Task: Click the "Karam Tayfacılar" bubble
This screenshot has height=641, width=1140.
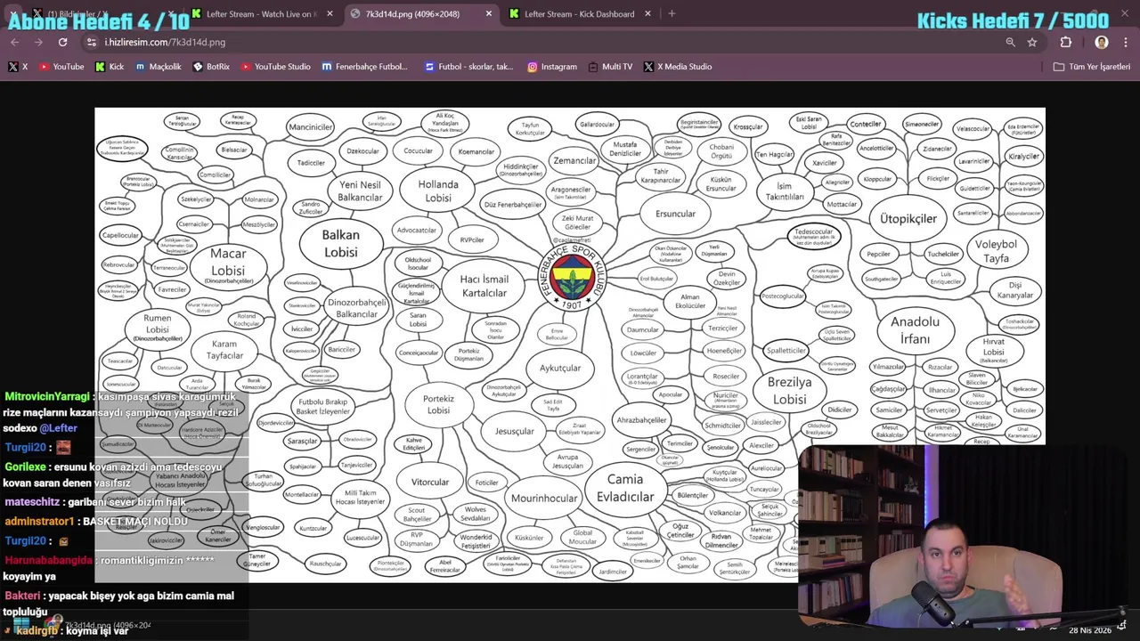Action: 224,350
